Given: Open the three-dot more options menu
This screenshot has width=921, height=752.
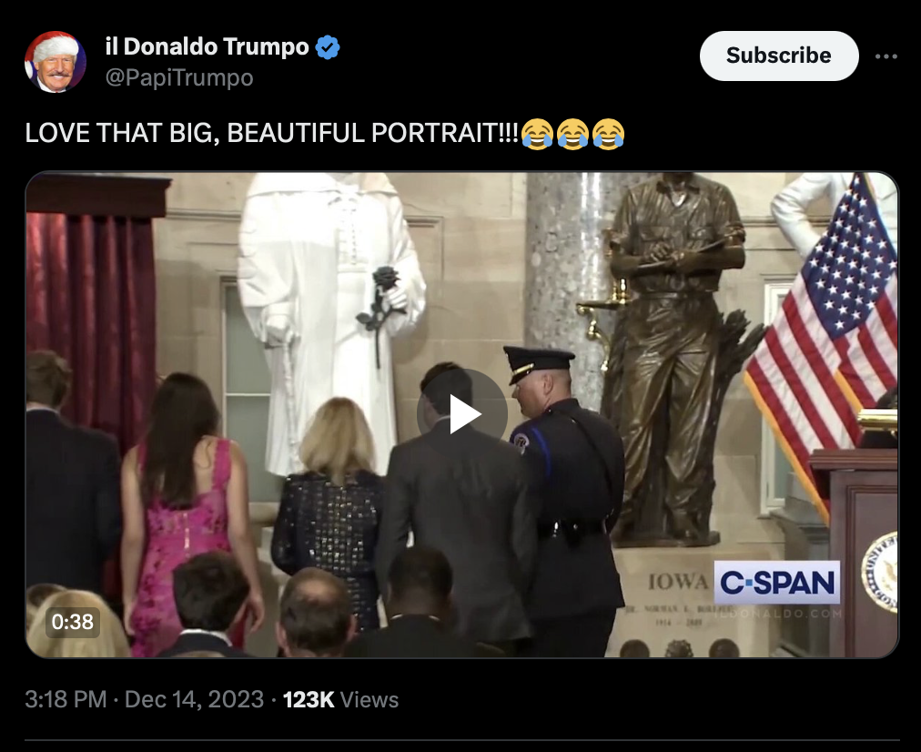Looking at the screenshot, I should pos(886,56).
